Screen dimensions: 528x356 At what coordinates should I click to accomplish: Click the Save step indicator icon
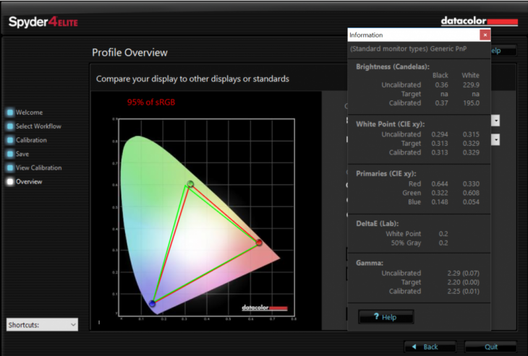(10, 154)
